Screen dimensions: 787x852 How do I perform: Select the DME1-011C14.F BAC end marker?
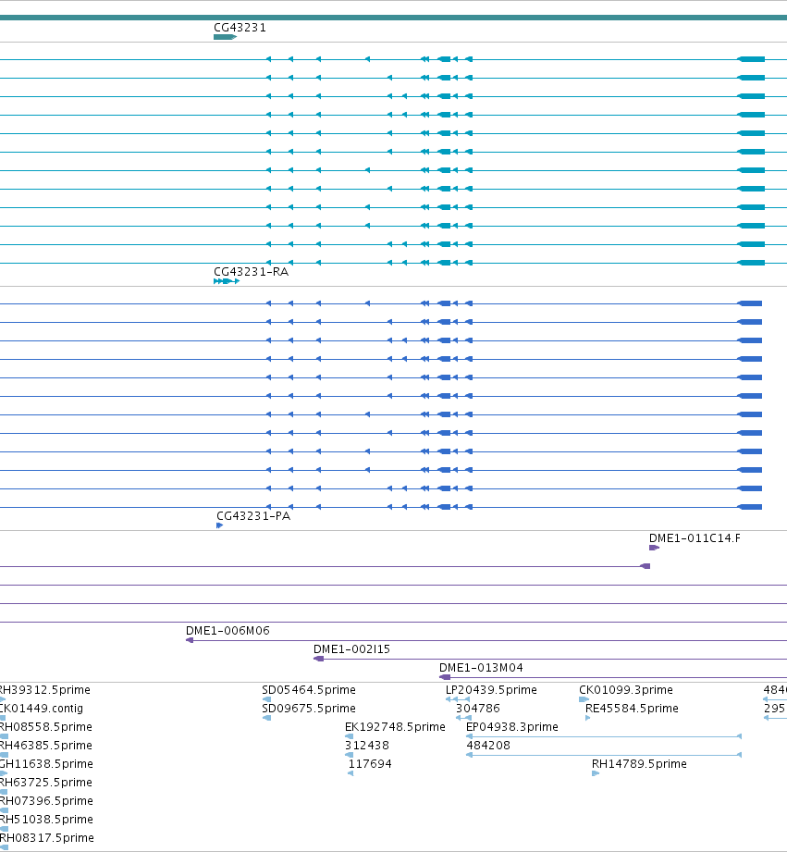(x=654, y=548)
